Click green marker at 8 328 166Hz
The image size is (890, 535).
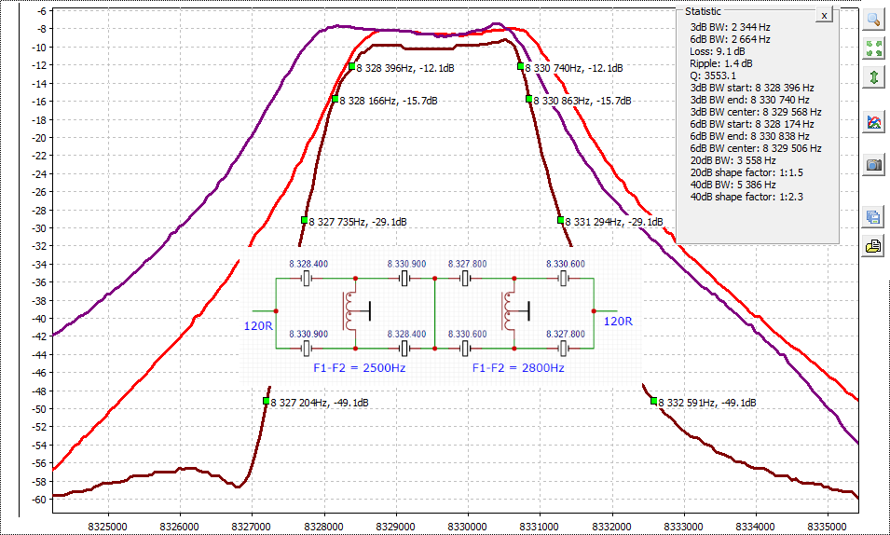[335, 100]
